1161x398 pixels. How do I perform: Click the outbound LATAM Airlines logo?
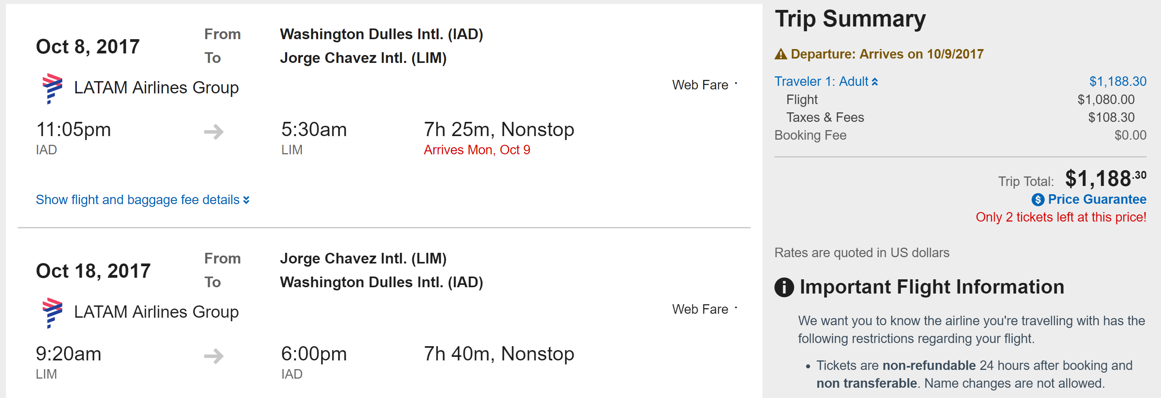pos(52,88)
